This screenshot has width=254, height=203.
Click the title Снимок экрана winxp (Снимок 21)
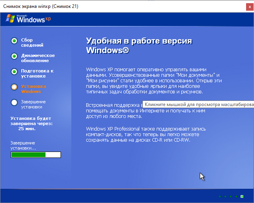click(41, 6)
